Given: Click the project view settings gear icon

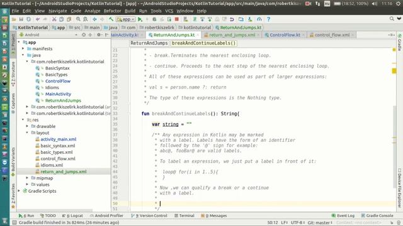Looking at the screenshot, I should tap(99, 35).
